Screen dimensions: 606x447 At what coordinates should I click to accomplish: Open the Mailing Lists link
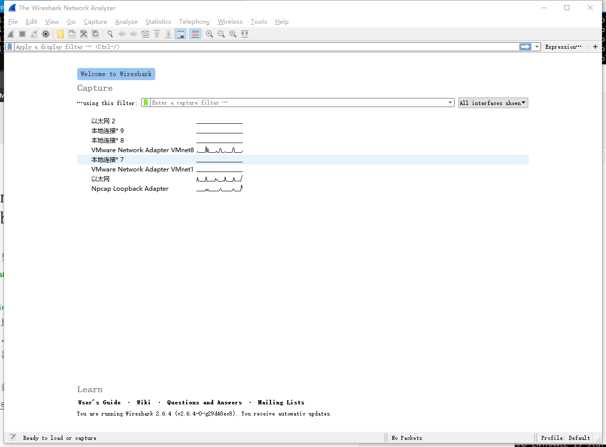click(x=281, y=402)
